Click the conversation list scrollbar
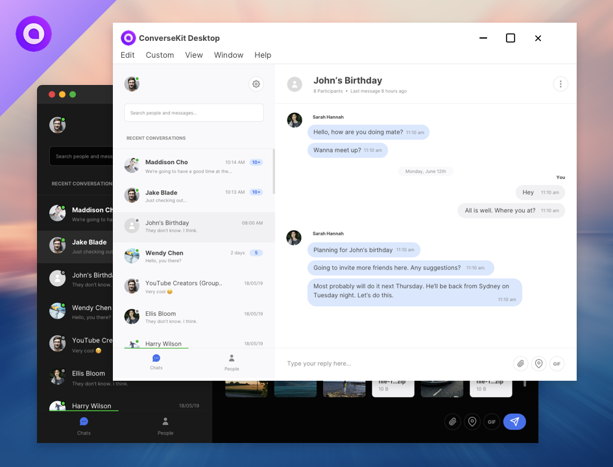Viewport: 613px width, 467px height. (273, 172)
